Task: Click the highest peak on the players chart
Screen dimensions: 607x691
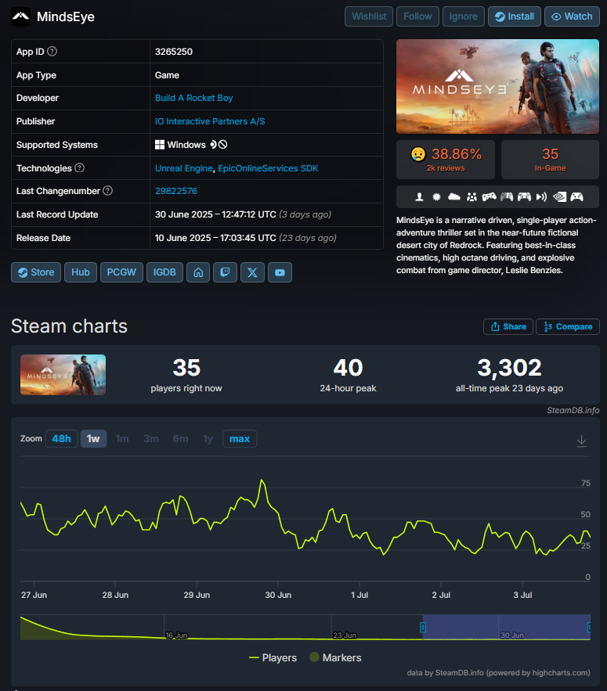Action: (x=262, y=480)
